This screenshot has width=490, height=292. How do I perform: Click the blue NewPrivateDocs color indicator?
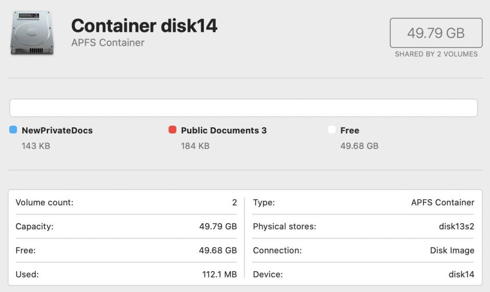pos(14,130)
